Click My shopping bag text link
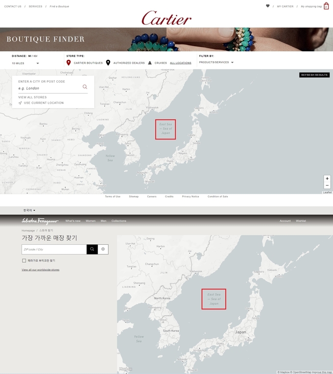This screenshot has width=333, height=374. pos(311,6)
